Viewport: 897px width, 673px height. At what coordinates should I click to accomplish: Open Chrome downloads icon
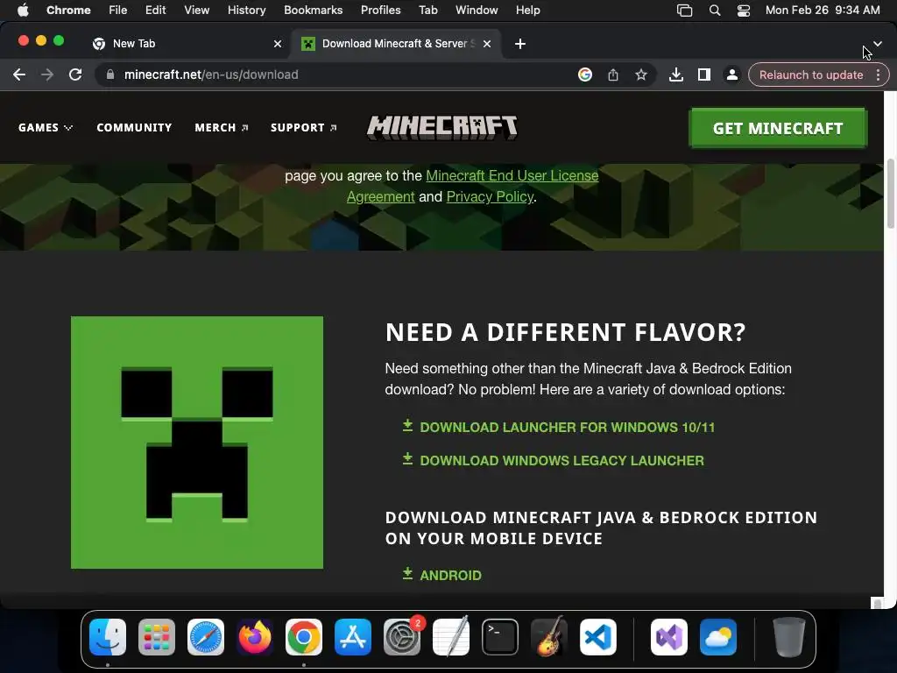[x=676, y=74]
